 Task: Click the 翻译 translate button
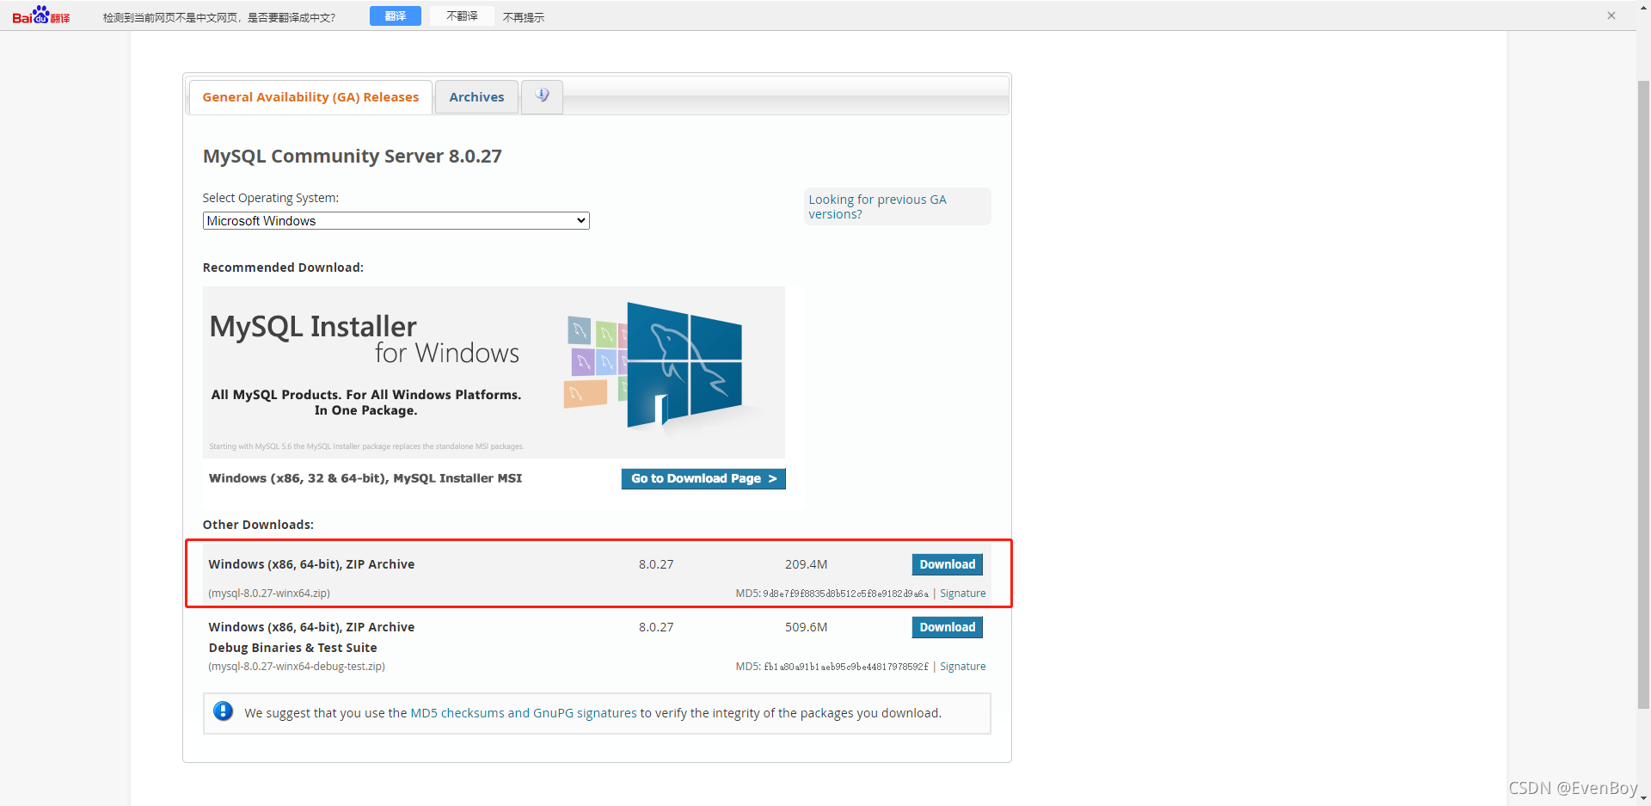(396, 16)
